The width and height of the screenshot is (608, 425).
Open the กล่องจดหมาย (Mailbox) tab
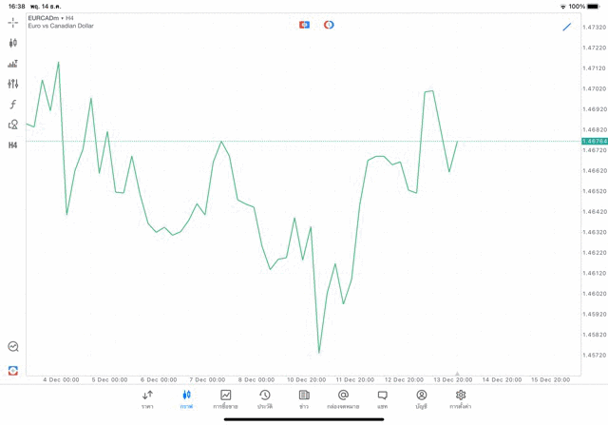343,399
